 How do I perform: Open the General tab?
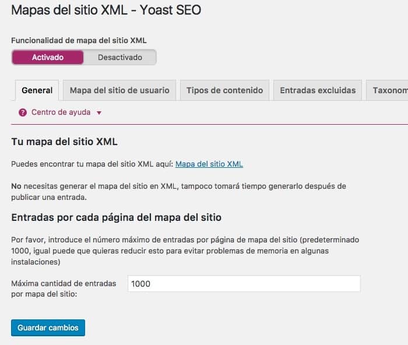37,90
